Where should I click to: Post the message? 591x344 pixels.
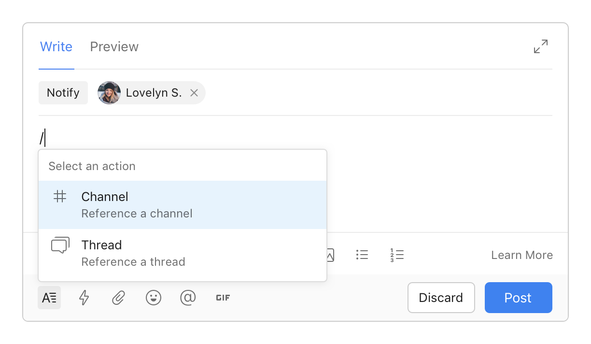518,298
